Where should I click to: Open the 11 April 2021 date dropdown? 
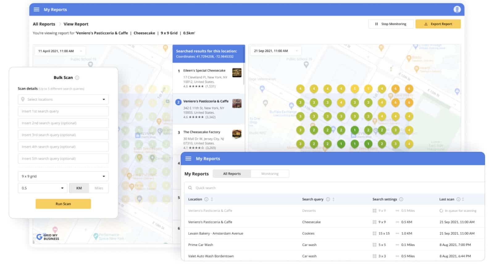click(x=60, y=51)
